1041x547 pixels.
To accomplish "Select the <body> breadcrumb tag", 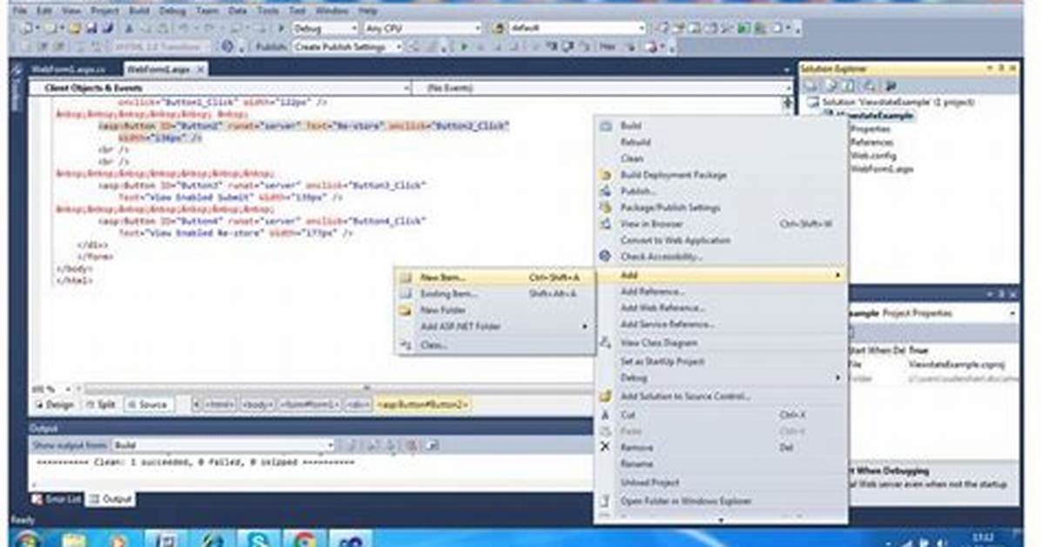I will point(257,405).
